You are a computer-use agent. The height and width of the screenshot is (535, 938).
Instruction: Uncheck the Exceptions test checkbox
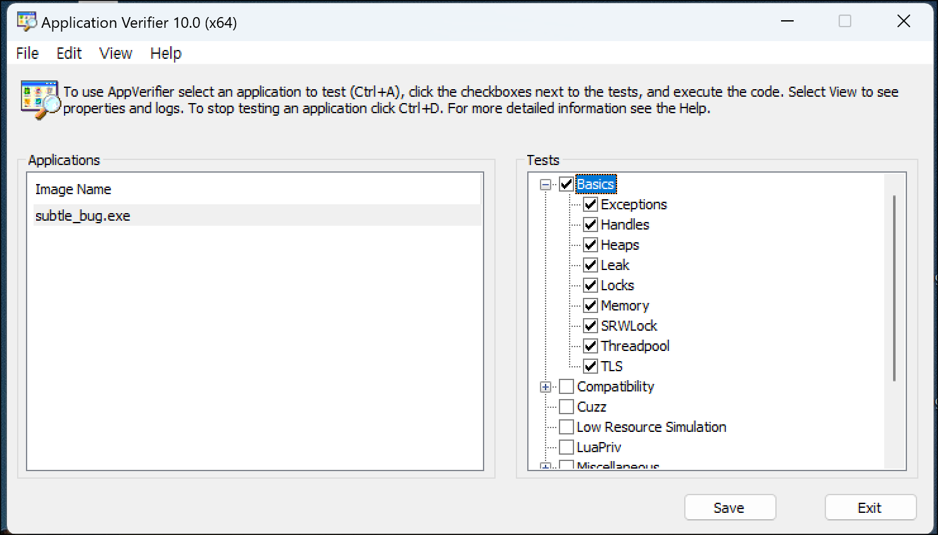click(x=591, y=204)
